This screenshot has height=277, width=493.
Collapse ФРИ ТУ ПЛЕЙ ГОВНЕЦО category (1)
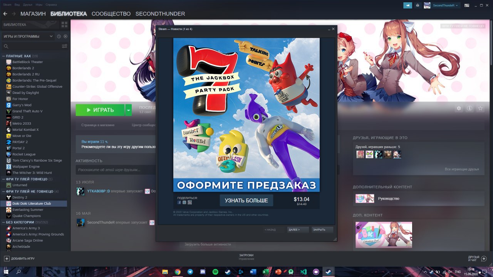click(x=3, y=179)
